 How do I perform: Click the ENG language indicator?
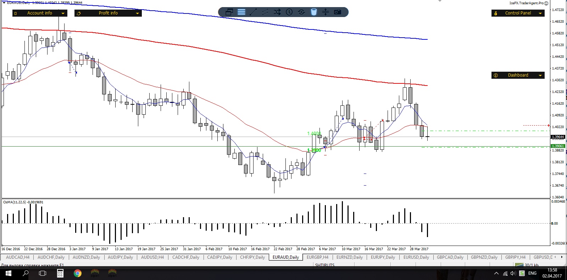point(532,273)
